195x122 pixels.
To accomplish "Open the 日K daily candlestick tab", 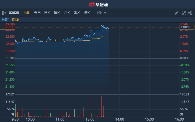I will (x=47, y=13).
